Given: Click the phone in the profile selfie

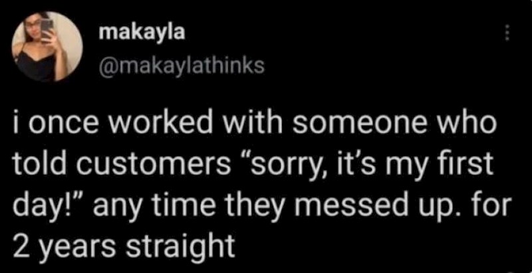Looking at the screenshot, I should click(x=47, y=27).
